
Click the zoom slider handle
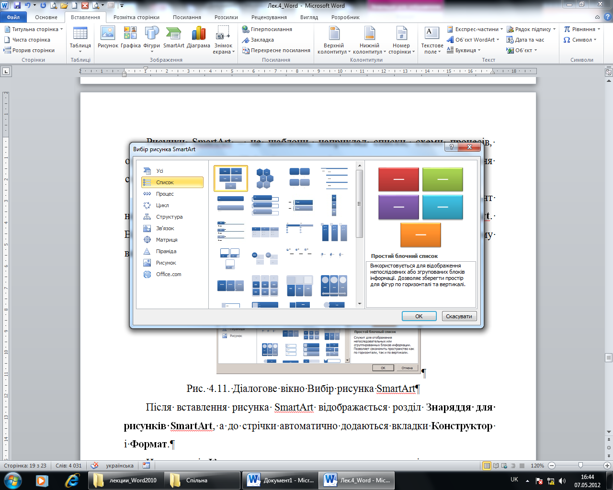pos(580,465)
